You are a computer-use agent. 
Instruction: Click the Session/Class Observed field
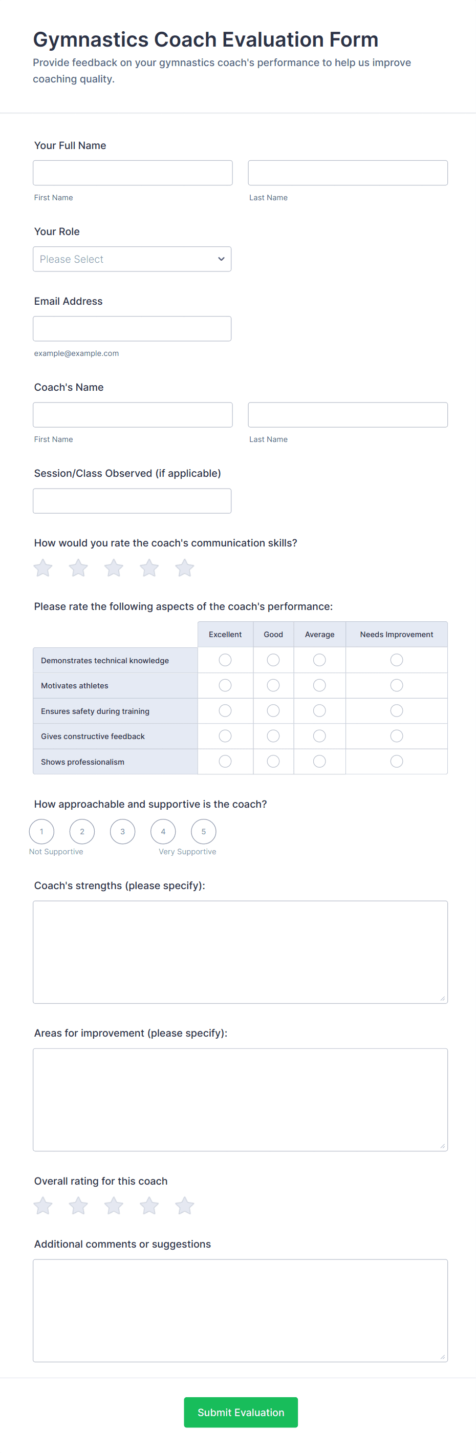(132, 501)
